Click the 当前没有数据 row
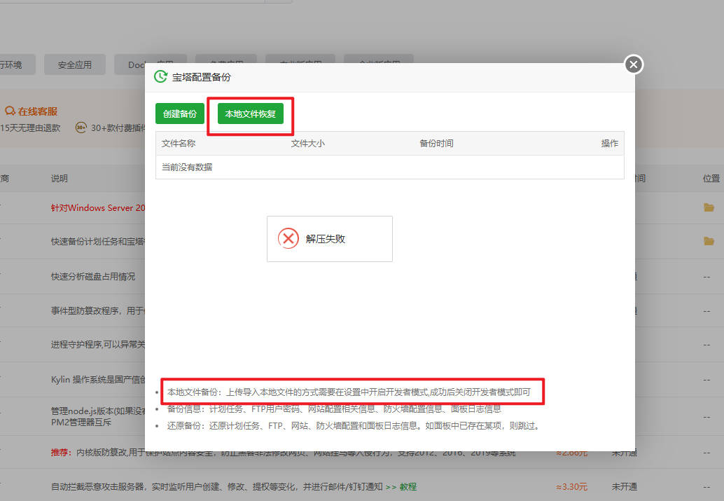724x501 pixels. point(390,167)
